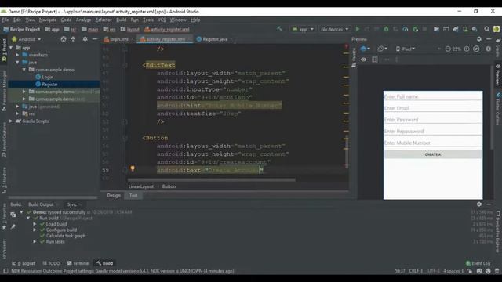This screenshot has width=502, height=282.
Task: Open the Android project view dropdown
Action: pyautogui.click(x=27, y=39)
